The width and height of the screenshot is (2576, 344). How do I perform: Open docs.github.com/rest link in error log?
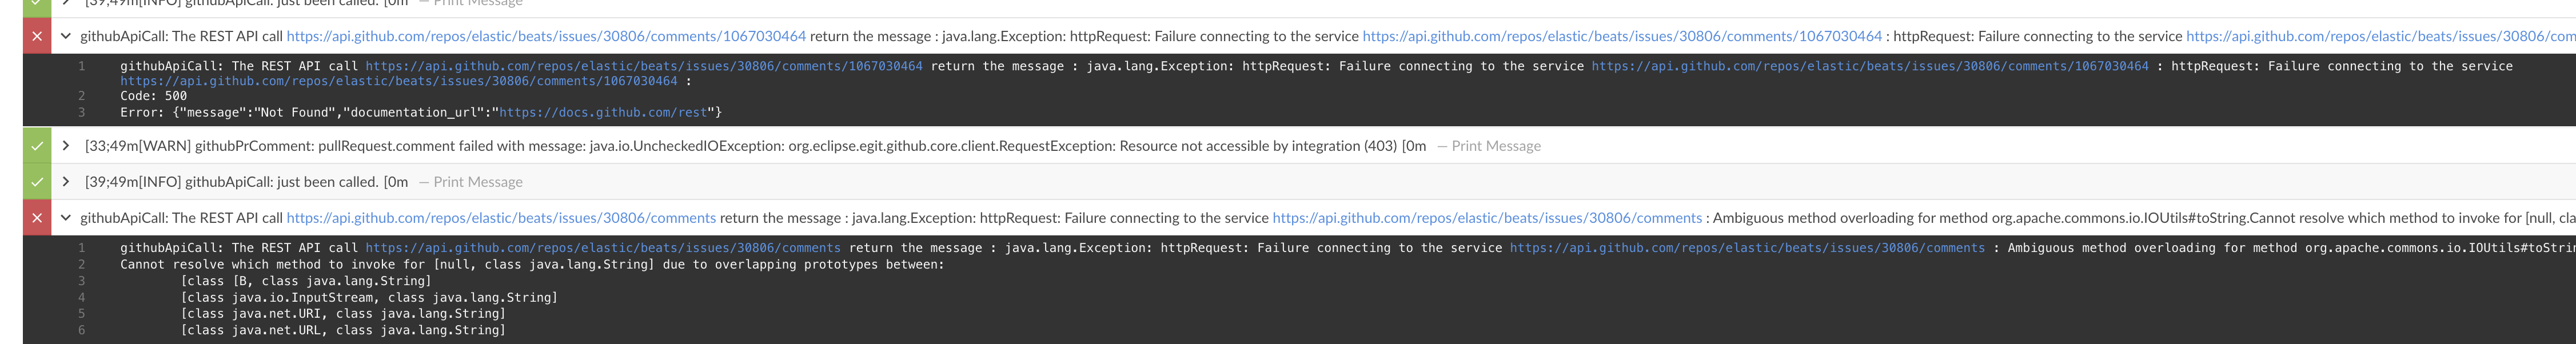[603, 112]
